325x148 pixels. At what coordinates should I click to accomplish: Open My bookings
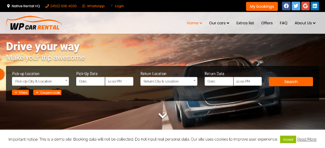[262, 6]
